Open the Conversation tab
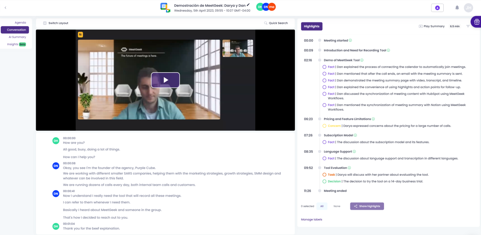 point(15,30)
